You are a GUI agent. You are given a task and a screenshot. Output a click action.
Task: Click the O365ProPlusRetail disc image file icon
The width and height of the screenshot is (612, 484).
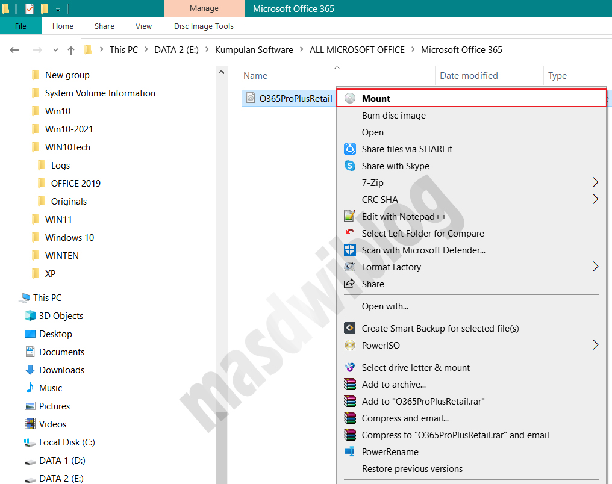[x=251, y=98]
